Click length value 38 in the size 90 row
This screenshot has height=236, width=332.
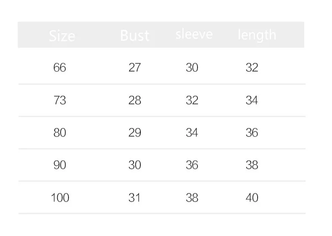[252, 165]
